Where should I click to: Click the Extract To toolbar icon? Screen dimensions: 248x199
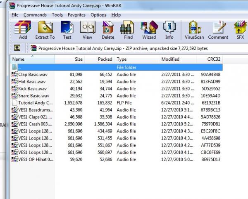45,30
